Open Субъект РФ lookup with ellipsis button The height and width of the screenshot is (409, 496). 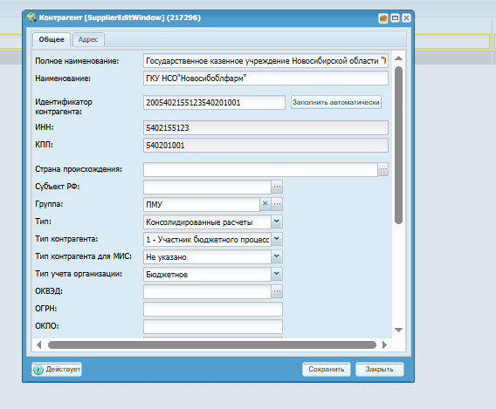pos(277,187)
